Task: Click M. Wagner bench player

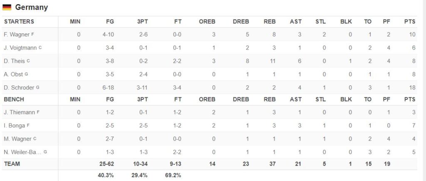Action: click(x=17, y=139)
